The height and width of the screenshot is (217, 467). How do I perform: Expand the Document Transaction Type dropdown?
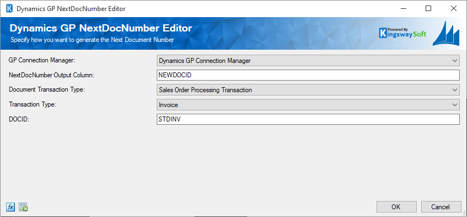308,90
